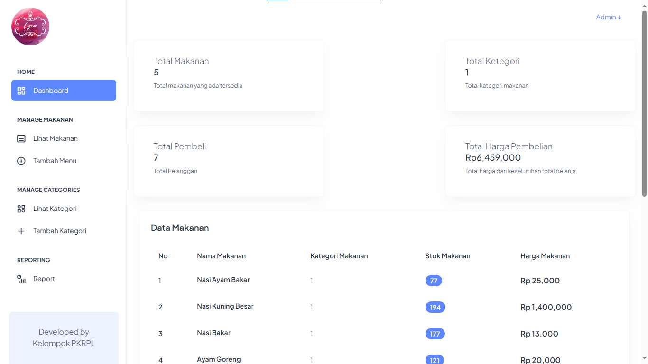This screenshot has width=648, height=364.
Task: Select the Total Harga Pembelian card
Action: tap(540, 161)
